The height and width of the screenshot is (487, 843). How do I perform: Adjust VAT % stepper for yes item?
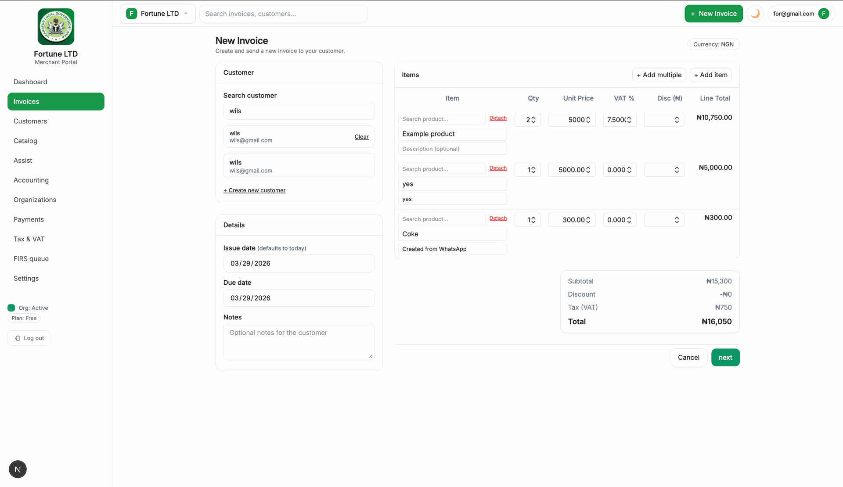tap(629, 170)
